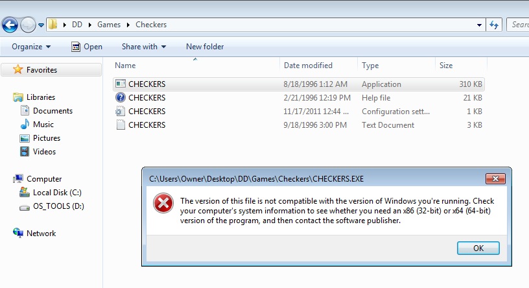Click New folder in the toolbar
The image size is (529, 288).
click(205, 47)
